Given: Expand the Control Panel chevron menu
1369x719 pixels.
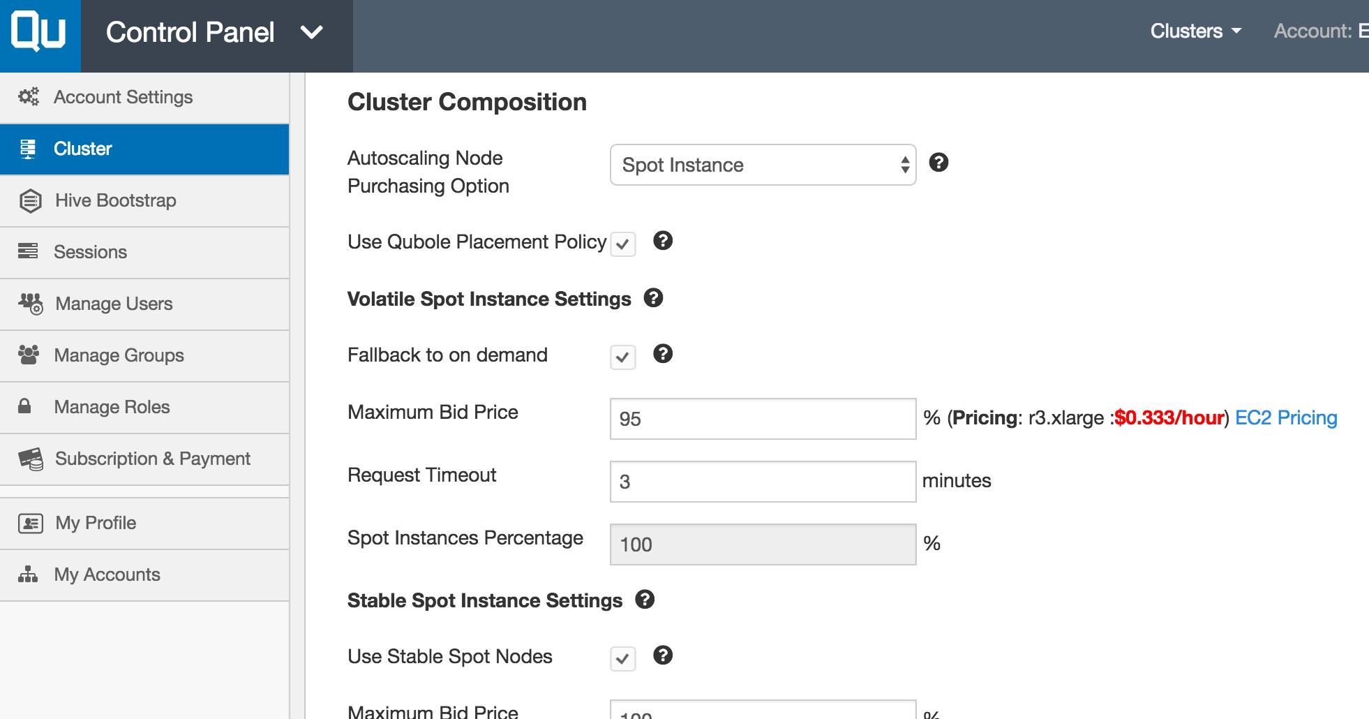Looking at the screenshot, I should [x=311, y=32].
